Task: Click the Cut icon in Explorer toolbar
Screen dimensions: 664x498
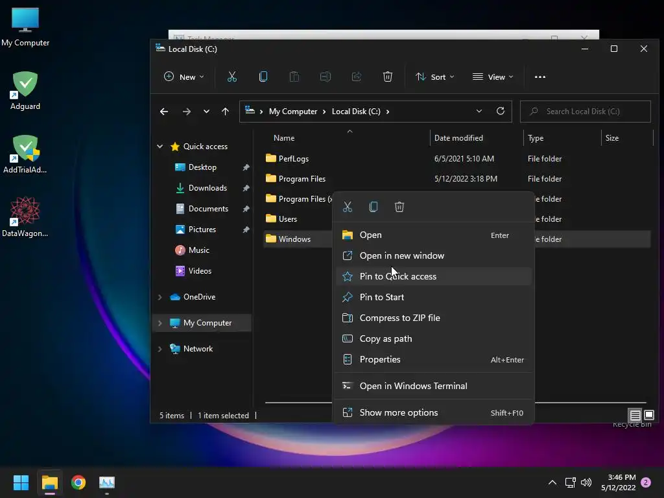Action: tap(231, 77)
